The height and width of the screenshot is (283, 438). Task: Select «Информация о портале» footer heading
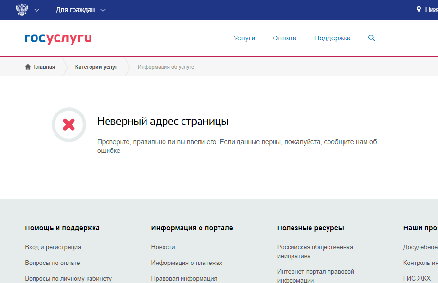click(x=192, y=228)
